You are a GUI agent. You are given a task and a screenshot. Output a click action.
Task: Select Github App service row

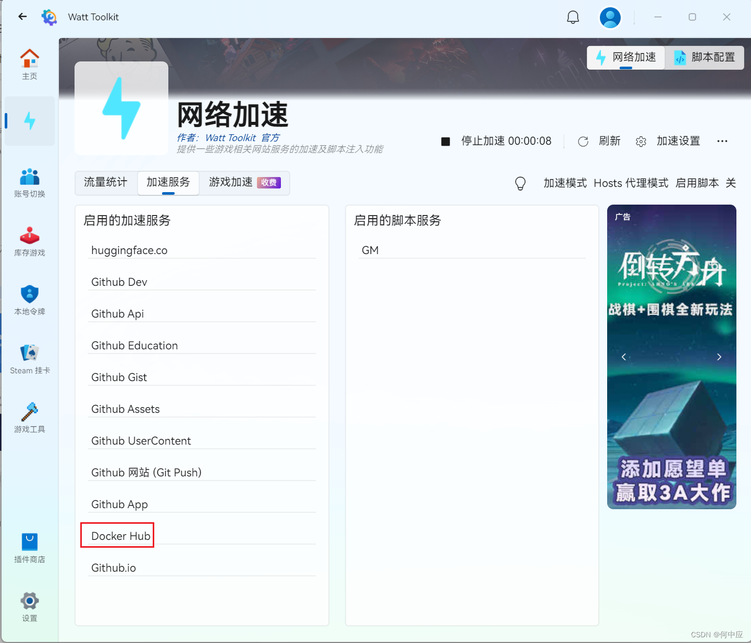point(202,504)
